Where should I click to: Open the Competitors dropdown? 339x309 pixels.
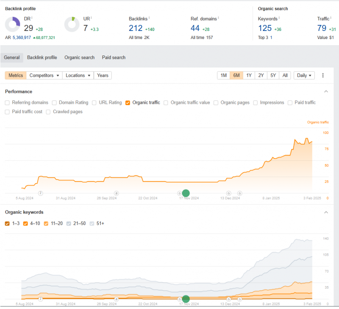[44, 75]
